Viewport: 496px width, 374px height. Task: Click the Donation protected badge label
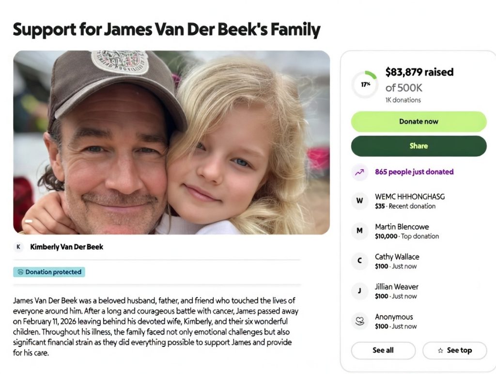(53, 272)
